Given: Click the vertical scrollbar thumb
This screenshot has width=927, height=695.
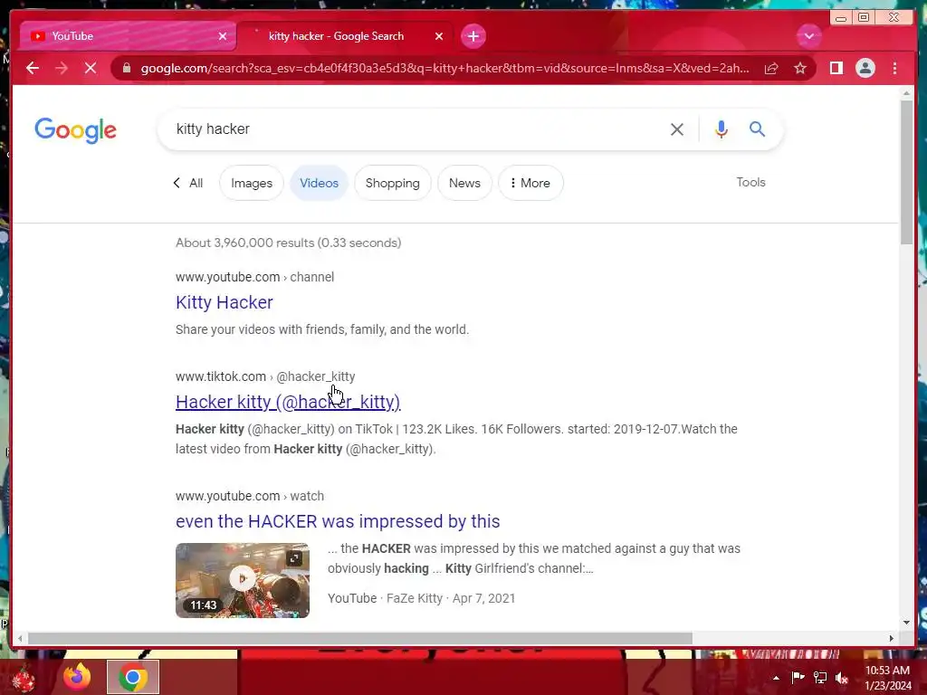Looking at the screenshot, I should pyautogui.click(x=907, y=171).
